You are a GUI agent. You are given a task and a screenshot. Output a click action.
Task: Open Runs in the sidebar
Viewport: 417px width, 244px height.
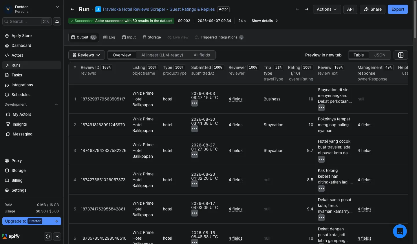coord(32,65)
